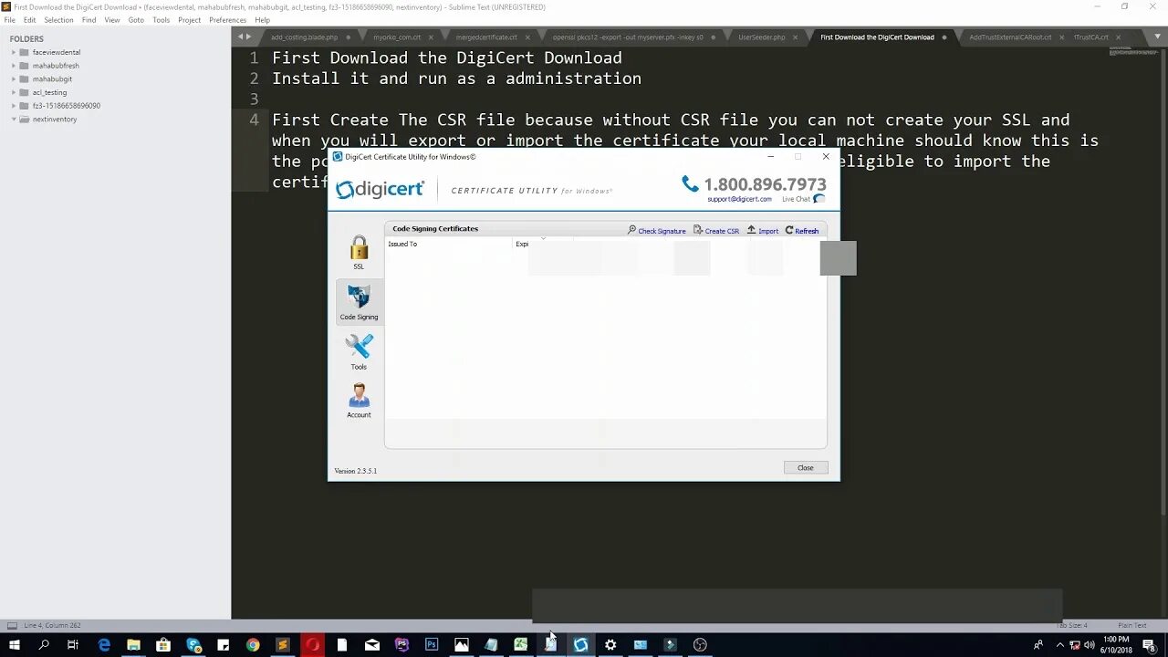Image resolution: width=1168 pixels, height=657 pixels.
Task: Open the Edit menu
Action: pos(30,20)
